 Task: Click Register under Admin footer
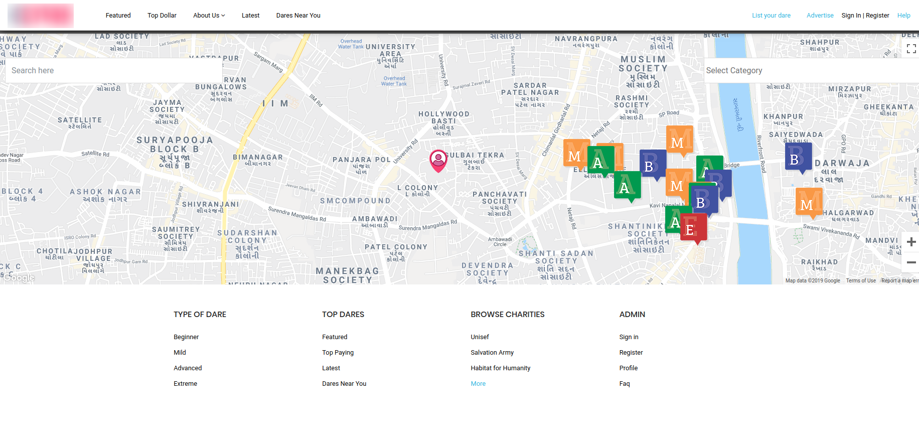point(631,353)
